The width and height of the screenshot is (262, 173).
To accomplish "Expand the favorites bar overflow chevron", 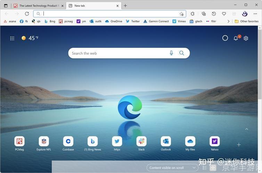I will click(x=229, y=21).
